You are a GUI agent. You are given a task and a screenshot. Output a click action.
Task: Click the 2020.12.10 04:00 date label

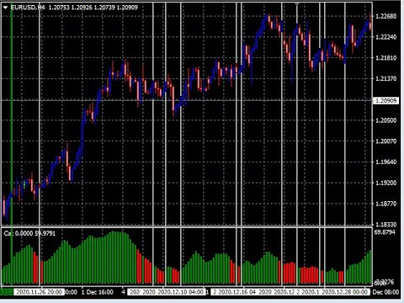(181, 292)
